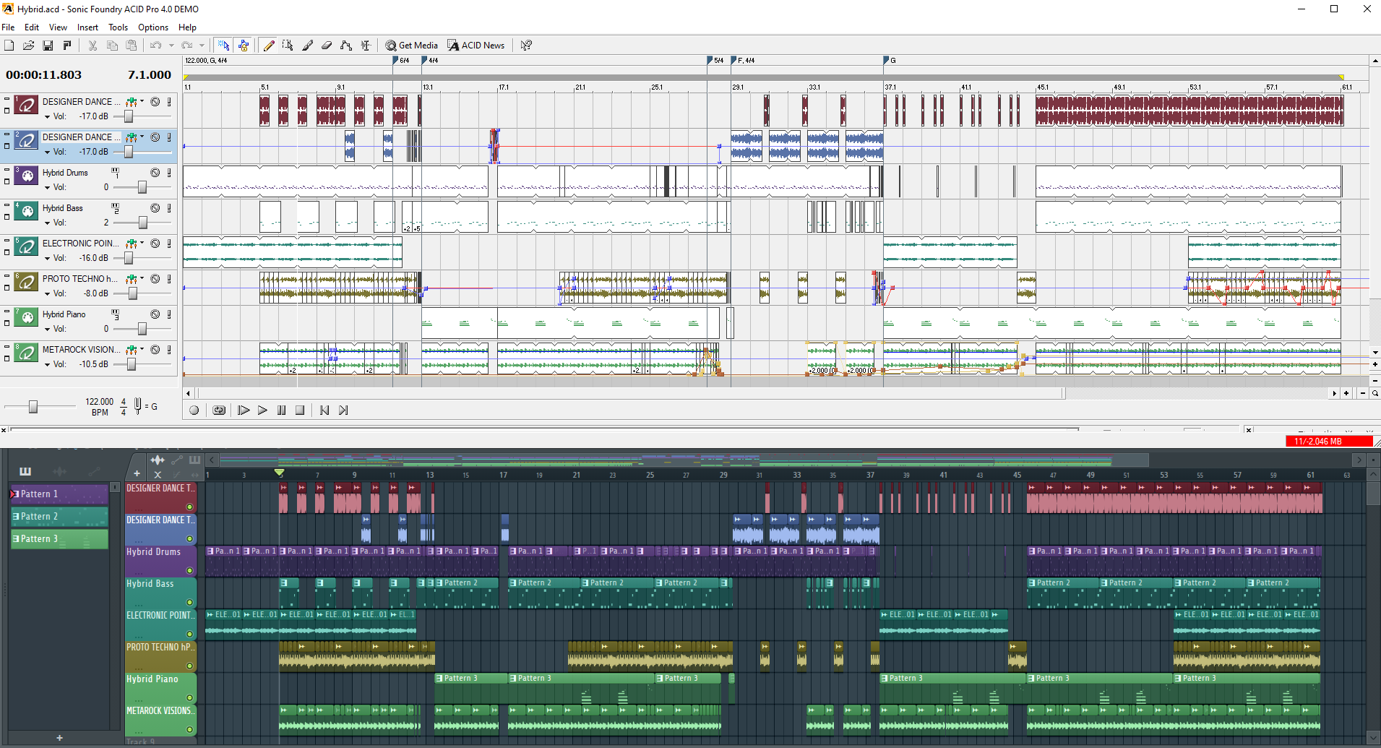
Task: Select the Draw pencil tool
Action: pyautogui.click(x=269, y=46)
